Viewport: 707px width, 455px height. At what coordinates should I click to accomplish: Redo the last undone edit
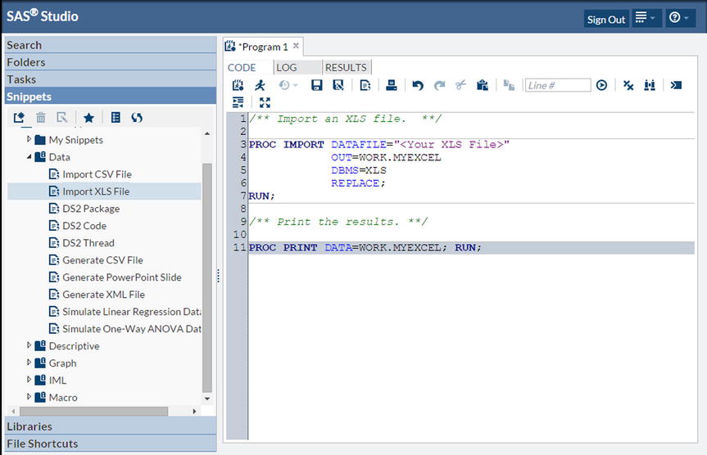440,85
